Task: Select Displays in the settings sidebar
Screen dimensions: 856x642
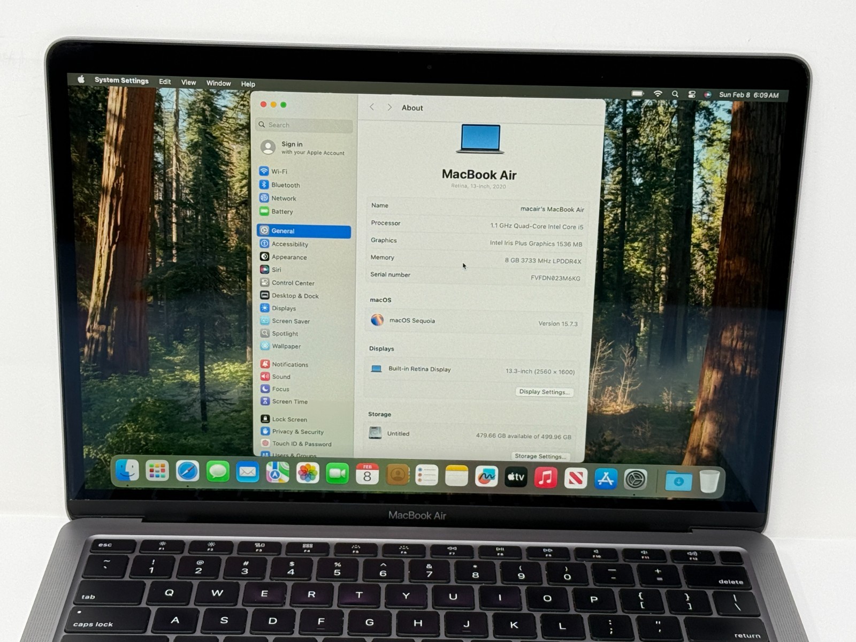Action: (304, 308)
